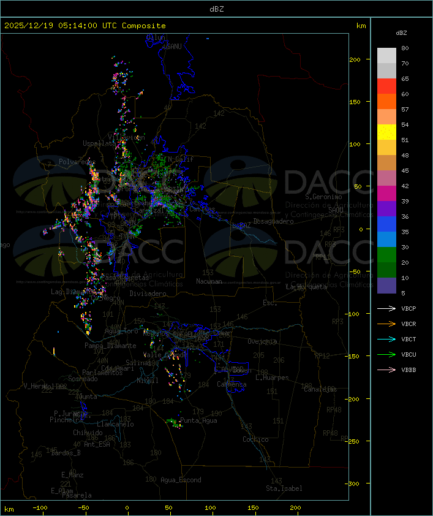Pick the gray 65-70 dBZ legend swatch

pos(386,70)
